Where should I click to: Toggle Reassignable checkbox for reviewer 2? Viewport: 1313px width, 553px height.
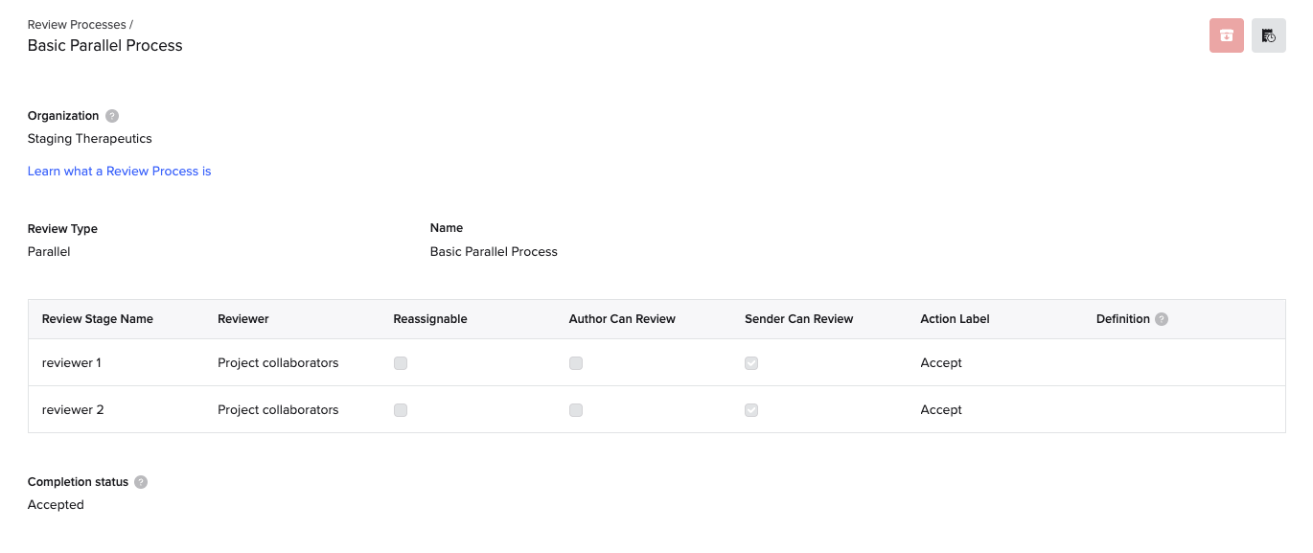401,410
